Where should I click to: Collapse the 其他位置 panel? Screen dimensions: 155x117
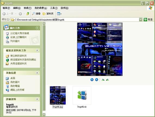[x=37, y=73]
